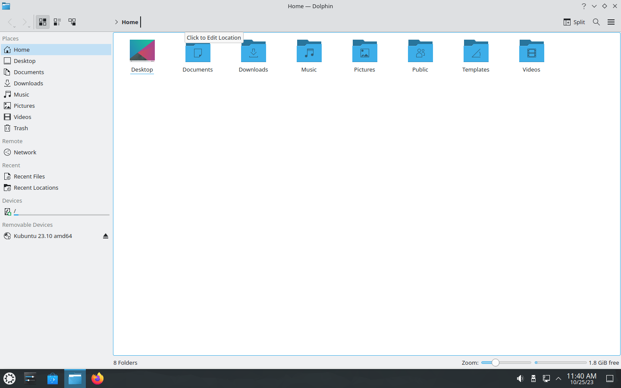Open Trash in Places sidebar
Image resolution: width=621 pixels, height=388 pixels.
tap(56, 128)
